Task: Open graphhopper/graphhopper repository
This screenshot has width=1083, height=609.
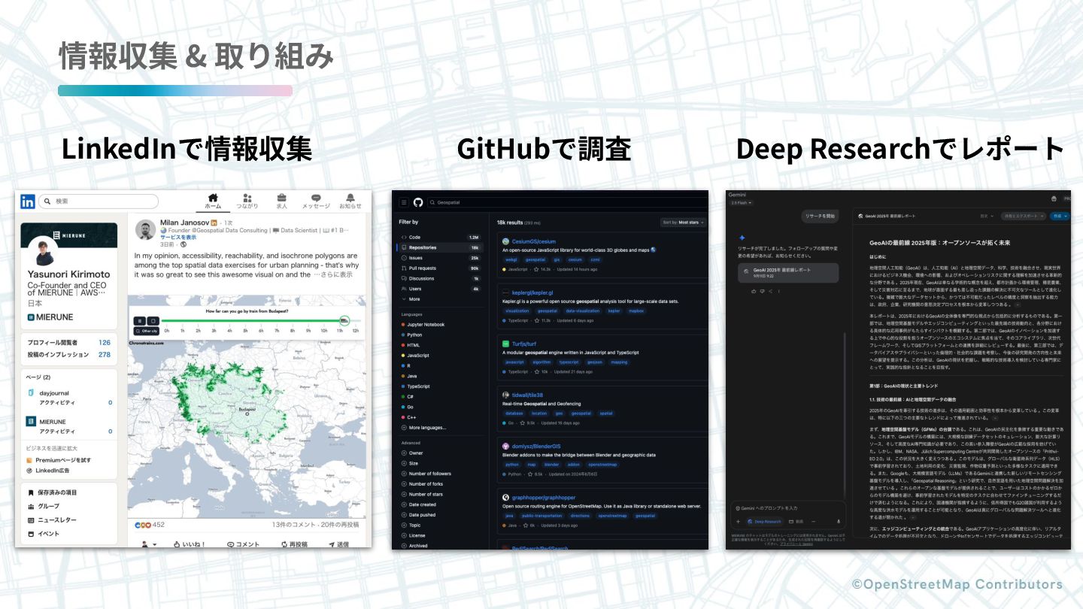Action: pos(544,498)
